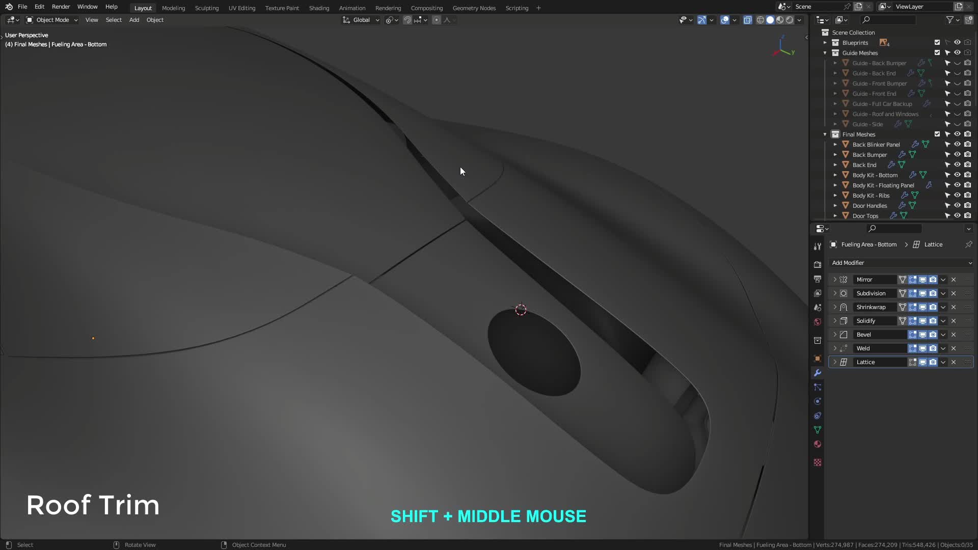The height and width of the screenshot is (550, 978).
Task: Switch to the Modeling workspace tab
Action: (x=173, y=8)
